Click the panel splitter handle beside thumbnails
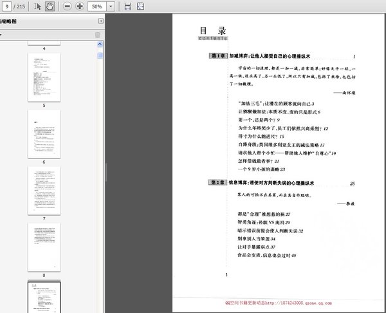 click(x=106, y=173)
